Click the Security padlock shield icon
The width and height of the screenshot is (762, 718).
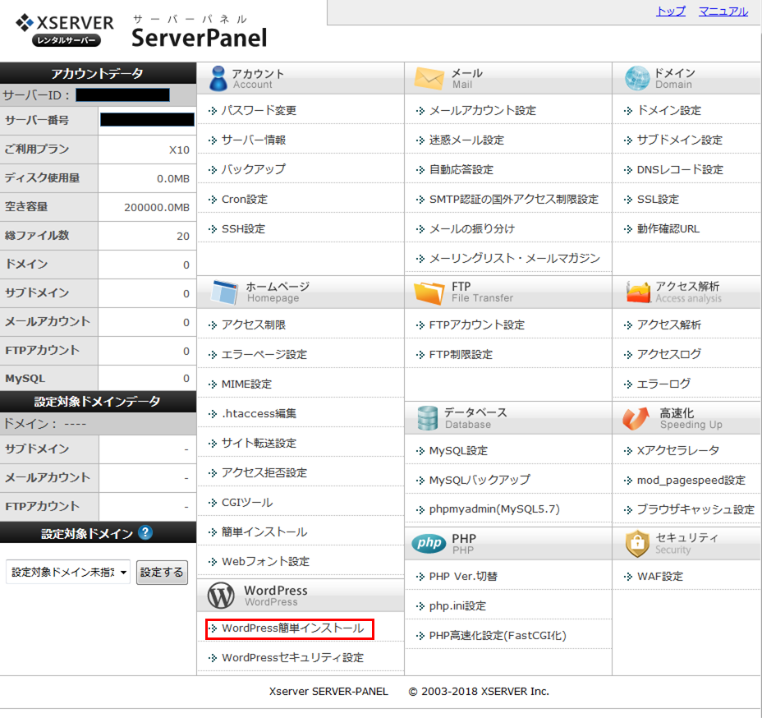pos(637,544)
